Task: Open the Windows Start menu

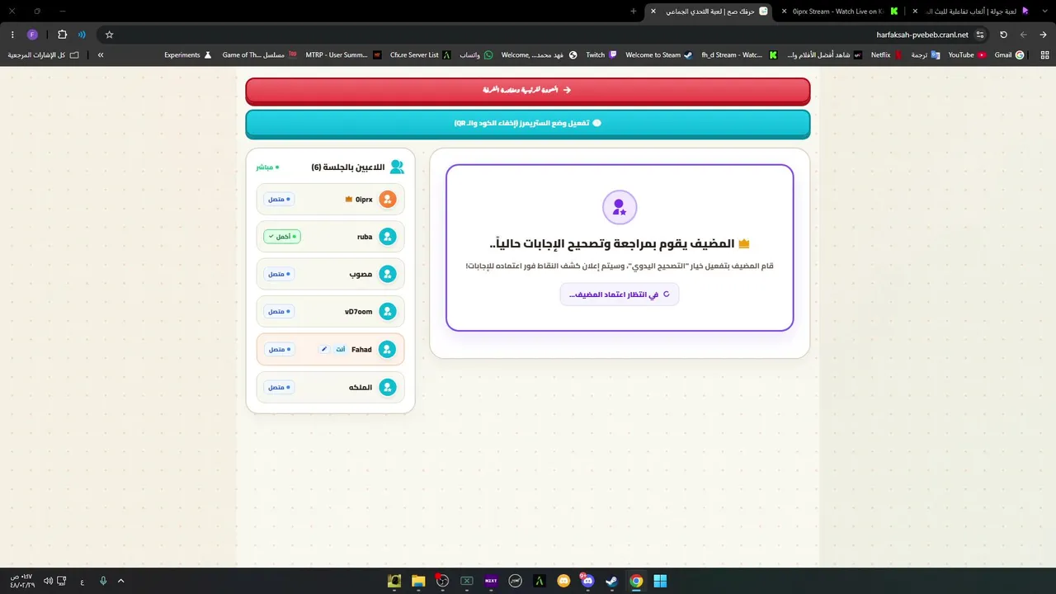Action: (660, 581)
